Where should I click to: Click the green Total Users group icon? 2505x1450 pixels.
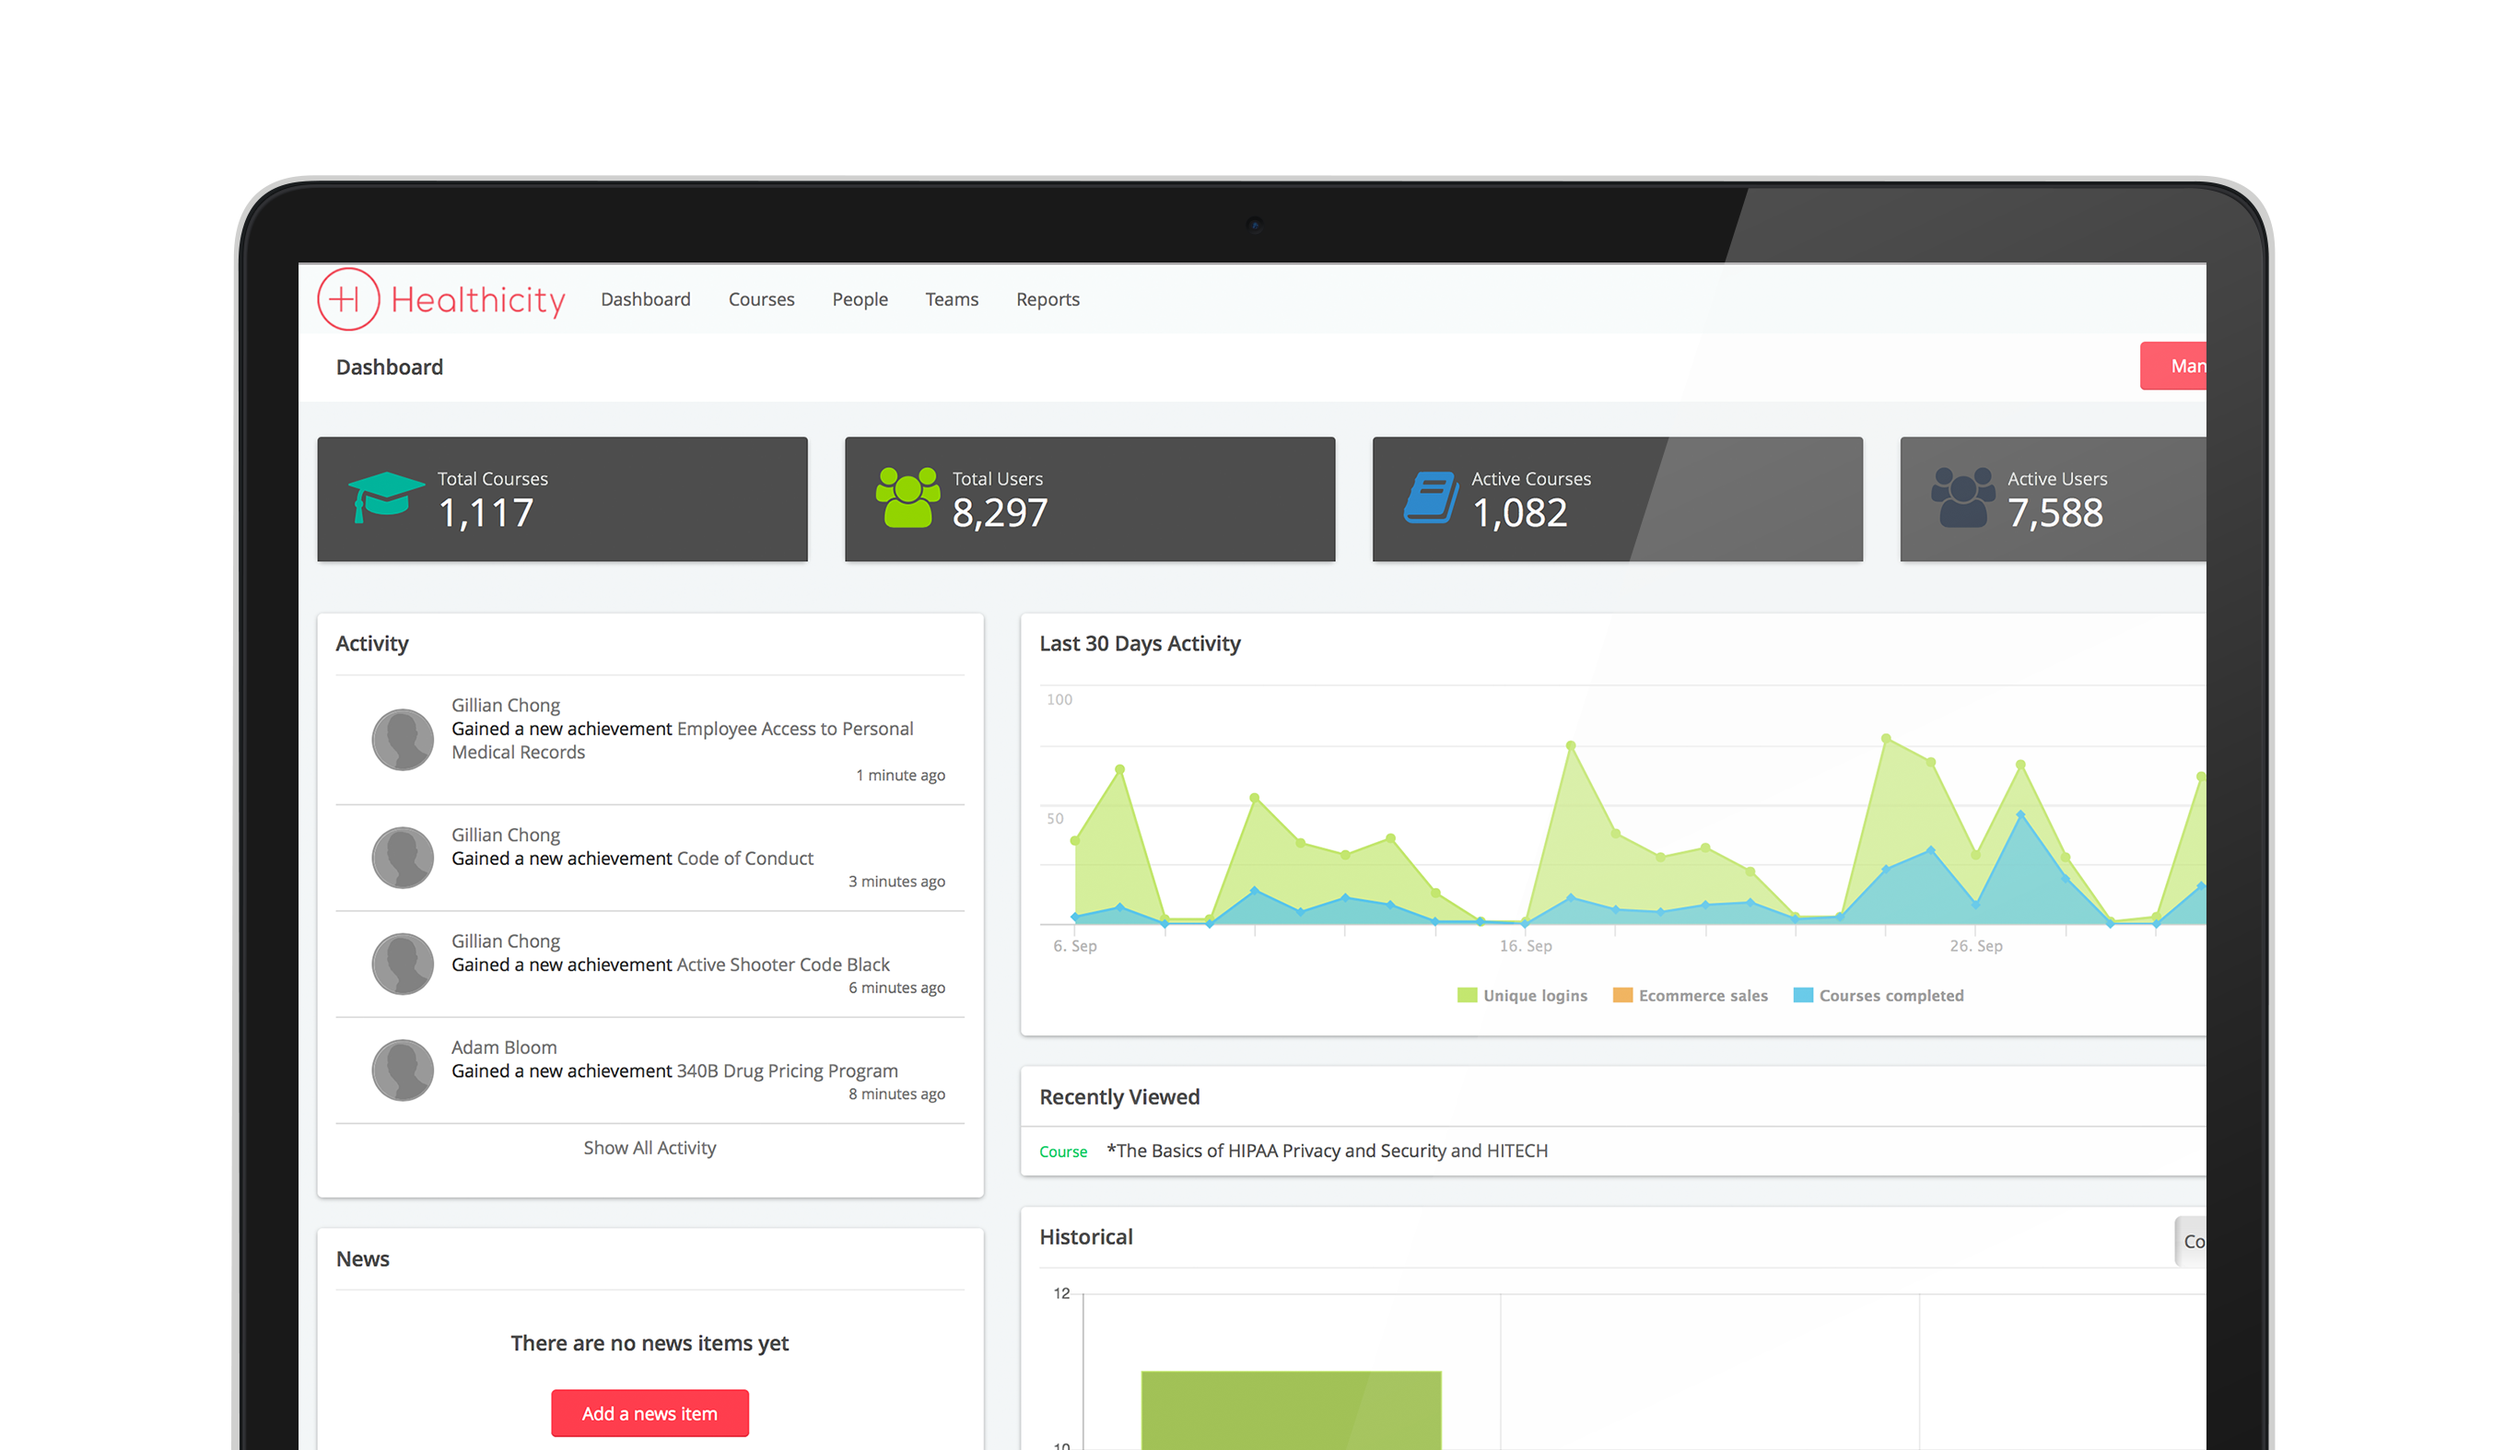click(907, 497)
